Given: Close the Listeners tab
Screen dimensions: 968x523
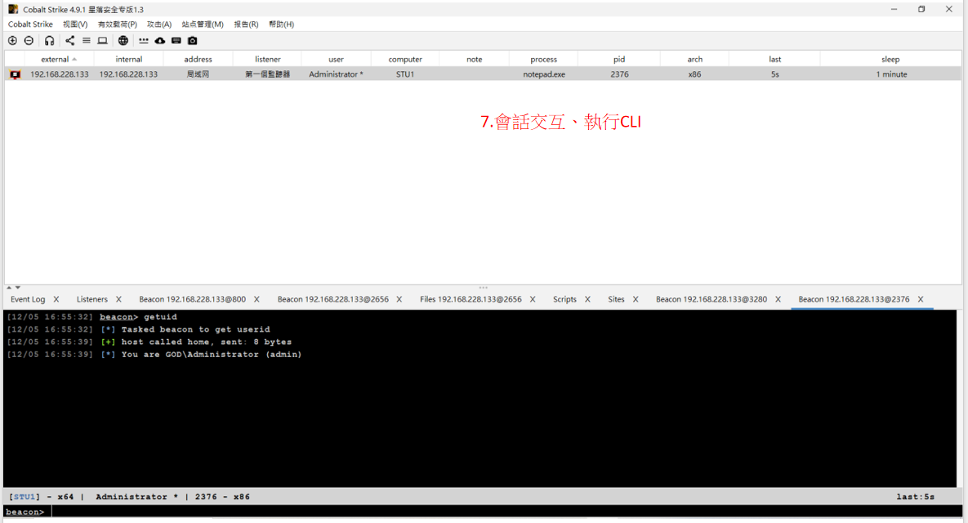Looking at the screenshot, I should pyautogui.click(x=118, y=299).
